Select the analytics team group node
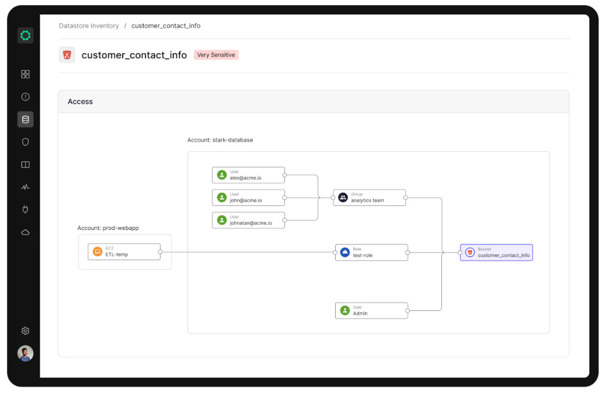607x393 pixels. (x=369, y=197)
